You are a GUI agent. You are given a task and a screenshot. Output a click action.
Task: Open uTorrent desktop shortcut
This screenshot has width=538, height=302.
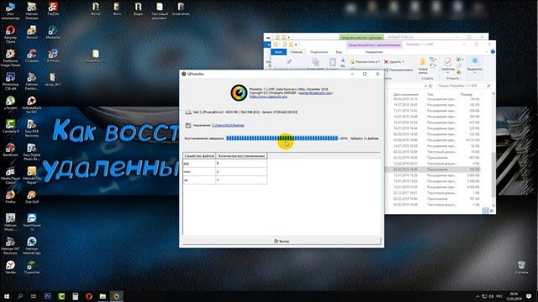[10, 102]
